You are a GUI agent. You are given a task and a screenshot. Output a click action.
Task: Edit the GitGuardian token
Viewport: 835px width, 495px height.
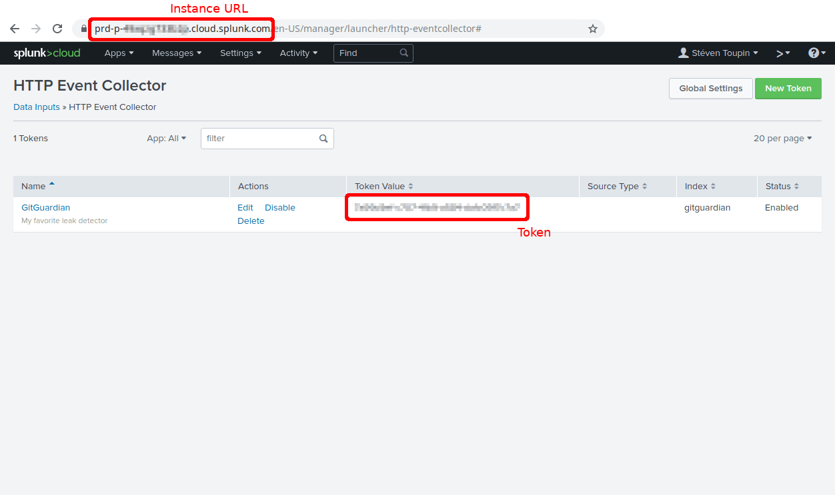245,208
